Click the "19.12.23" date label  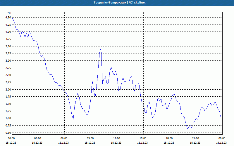(221, 142)
